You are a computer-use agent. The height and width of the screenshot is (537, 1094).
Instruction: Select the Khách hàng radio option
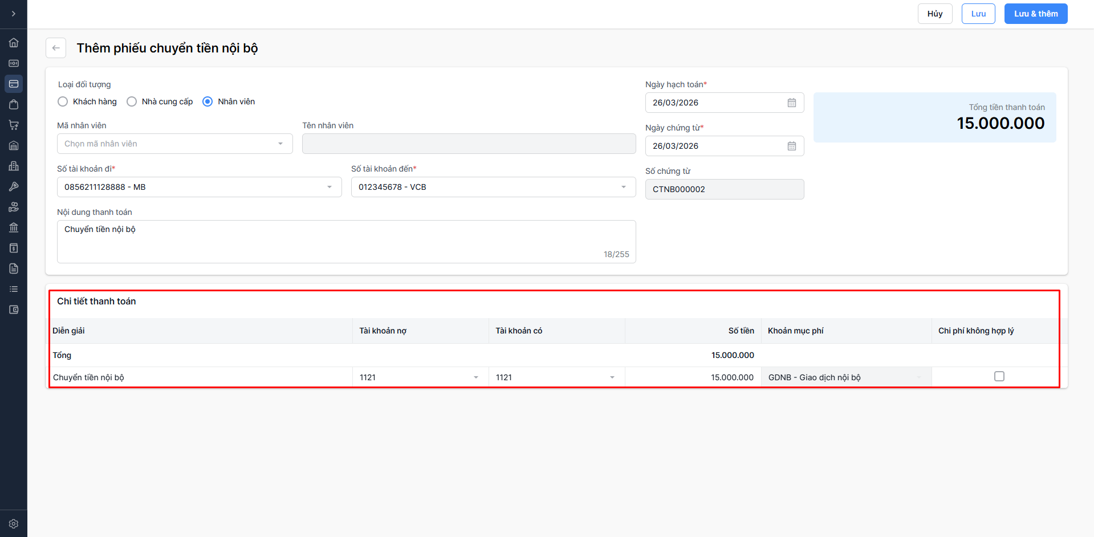[63, 101]
